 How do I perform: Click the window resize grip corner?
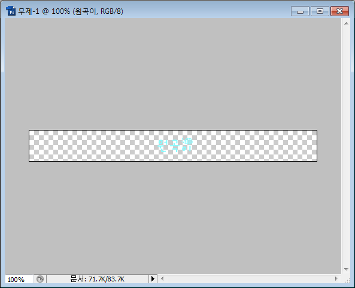[x=347, y=280]
